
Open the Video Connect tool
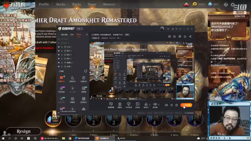61,90
